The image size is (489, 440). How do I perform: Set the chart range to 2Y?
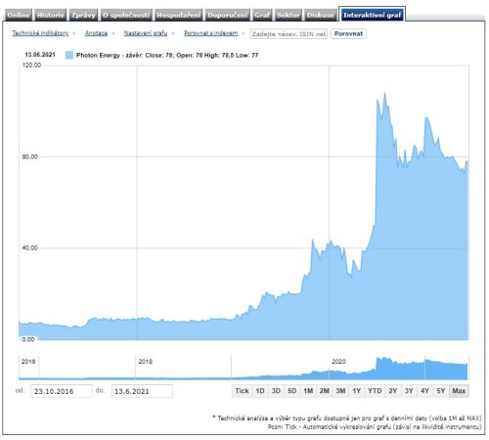tap(393, 391)
